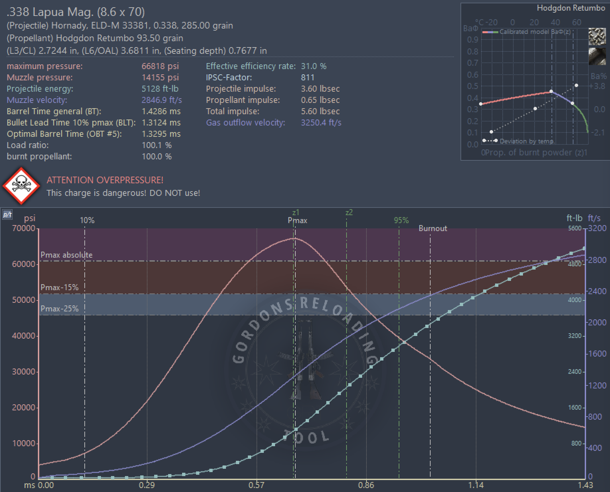Click the 70000 tick on the psi axis
The height and width of the screenshot is (492, 610).
(24, 228)
